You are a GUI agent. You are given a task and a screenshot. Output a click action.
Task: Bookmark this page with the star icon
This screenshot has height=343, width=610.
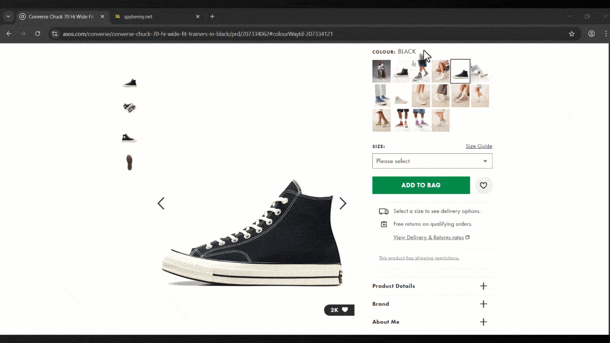pos(571,34)
